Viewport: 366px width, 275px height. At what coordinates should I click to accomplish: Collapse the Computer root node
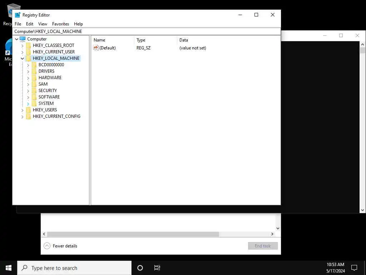pos(16,39)
